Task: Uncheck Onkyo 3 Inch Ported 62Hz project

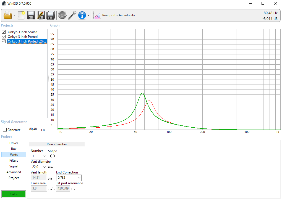Action: tap(4, 41)
